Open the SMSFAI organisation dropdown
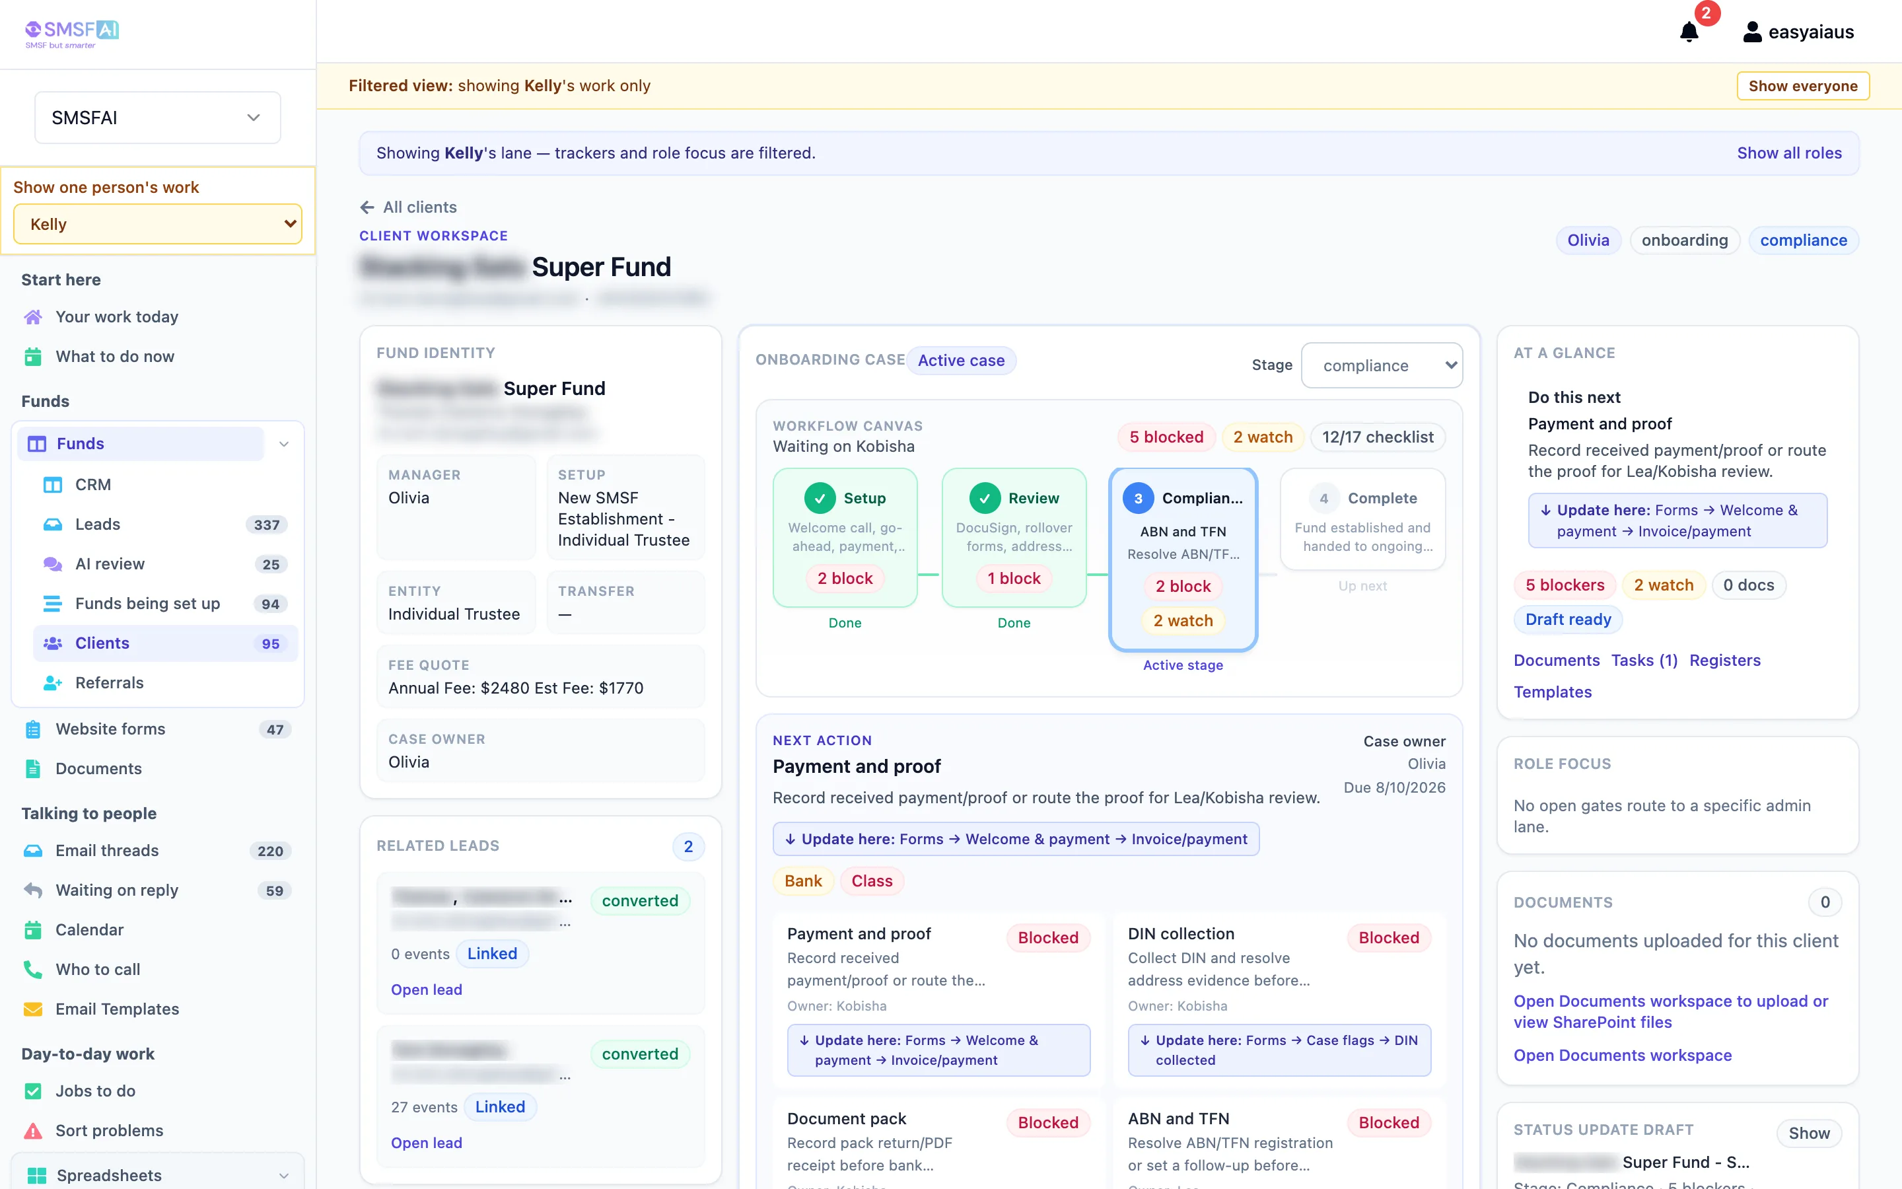Image resolution: width=1902 pixels, height=1189 pixels. coord(157,118)
